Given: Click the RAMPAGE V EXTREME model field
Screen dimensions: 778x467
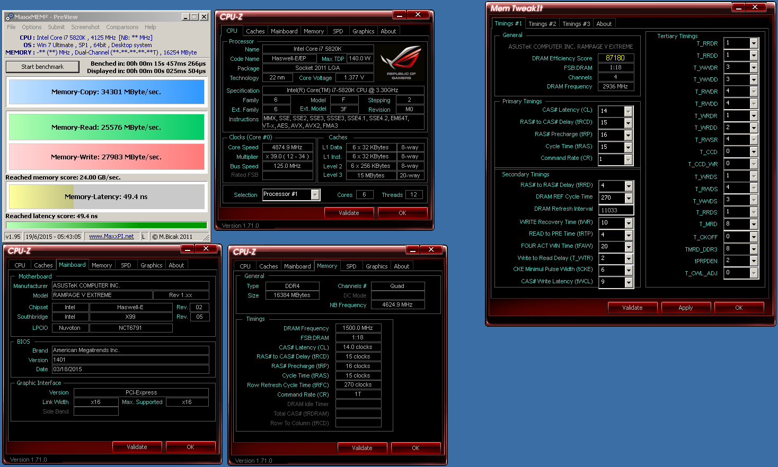Looking at the screenshot, I should point(102,295).
